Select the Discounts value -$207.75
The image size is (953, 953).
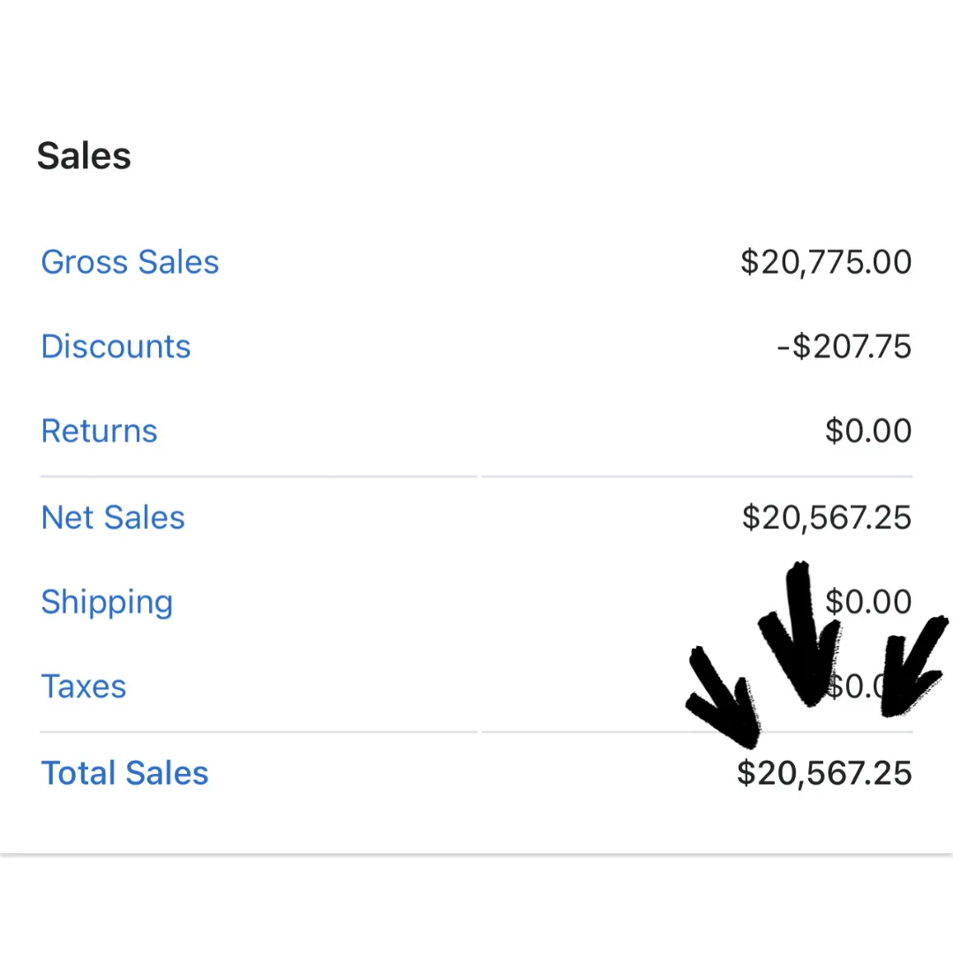844,347
